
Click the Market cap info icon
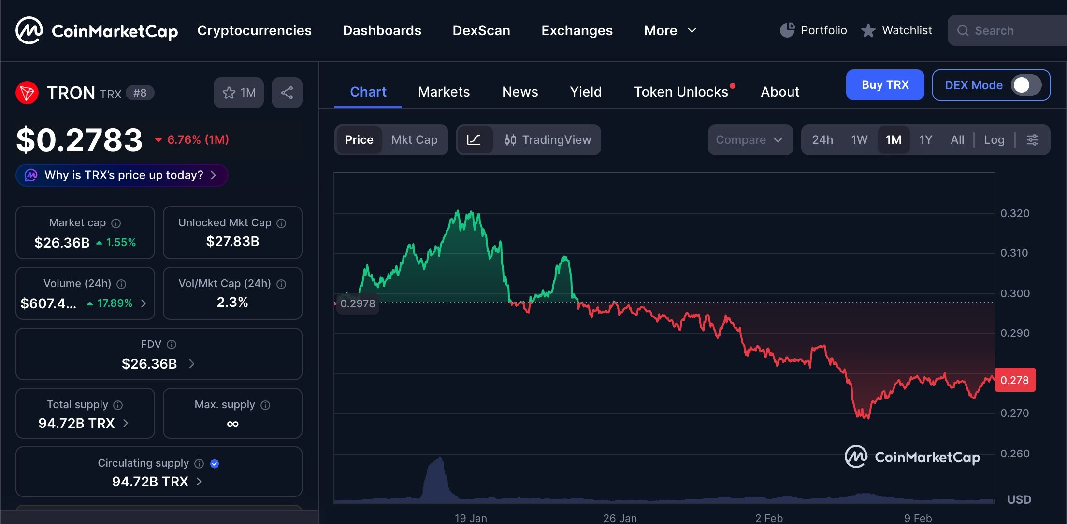[x=116, y=223]
